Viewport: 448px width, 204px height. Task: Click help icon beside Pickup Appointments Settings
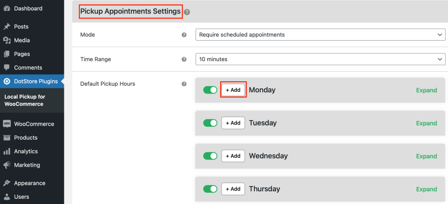coord(187,12)
